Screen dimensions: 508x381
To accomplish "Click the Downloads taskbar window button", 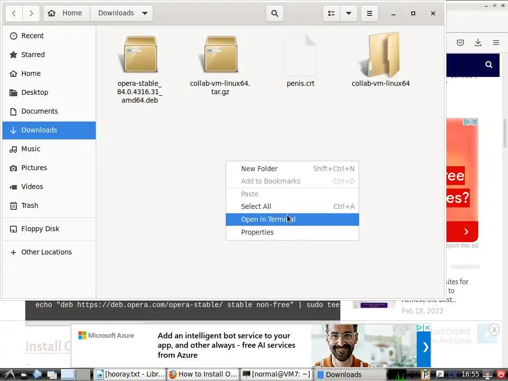I will point(350,375).
